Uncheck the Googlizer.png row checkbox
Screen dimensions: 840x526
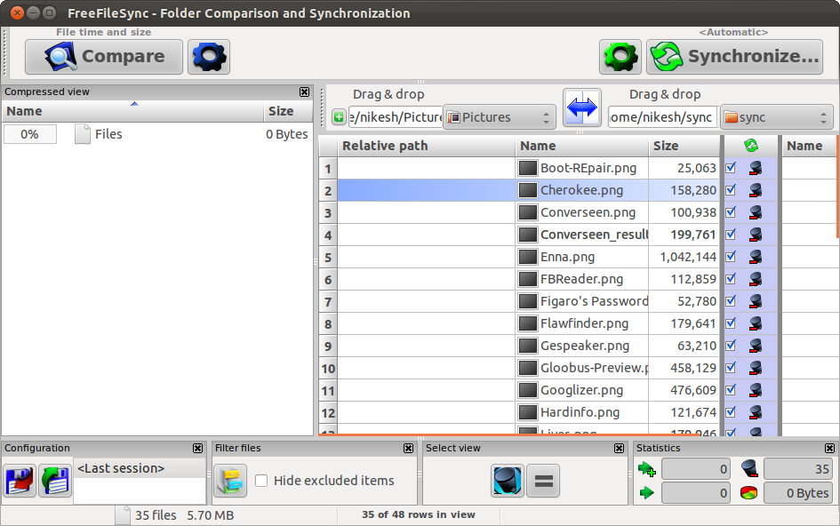pos(731,390)
